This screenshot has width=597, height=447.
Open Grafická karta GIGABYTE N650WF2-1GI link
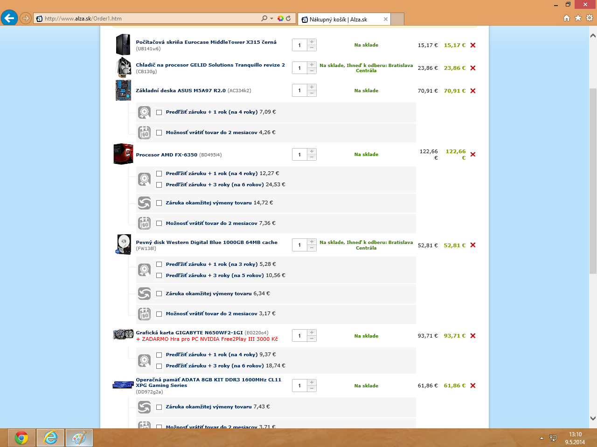189,332
